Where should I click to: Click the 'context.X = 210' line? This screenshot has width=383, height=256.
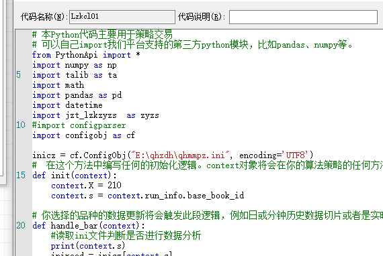(x=86, y=186)
